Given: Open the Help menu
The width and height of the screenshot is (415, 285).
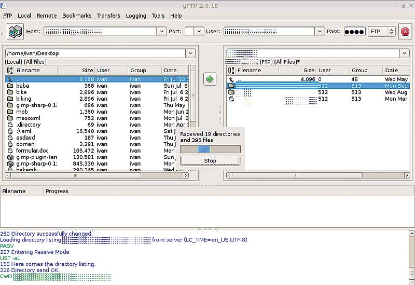Looking at the screenshot, I should coord(176,16).
